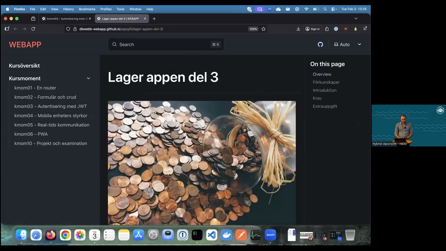Screen dimensions: 446x251
Task: Open the Zoom menu bar status icon
Action: tap(269, 9)
